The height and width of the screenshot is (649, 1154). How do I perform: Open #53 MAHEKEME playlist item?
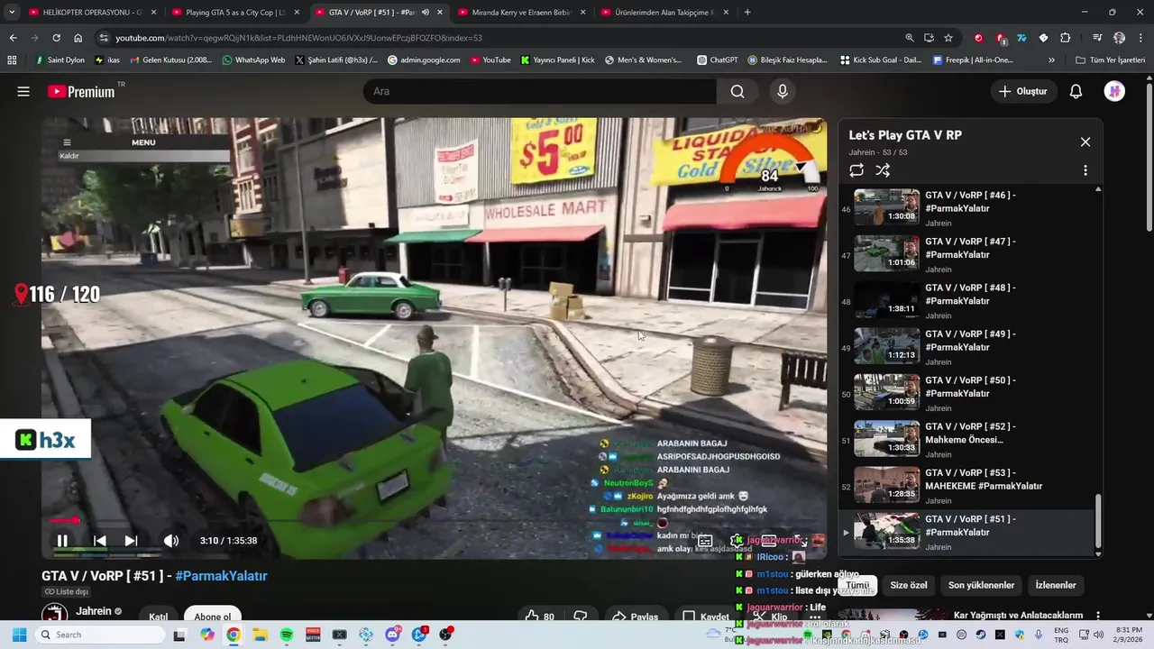click(969, 486)
